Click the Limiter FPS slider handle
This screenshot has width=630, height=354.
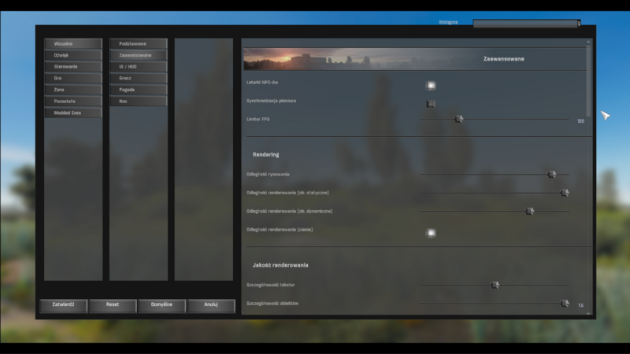pos(459,120)
